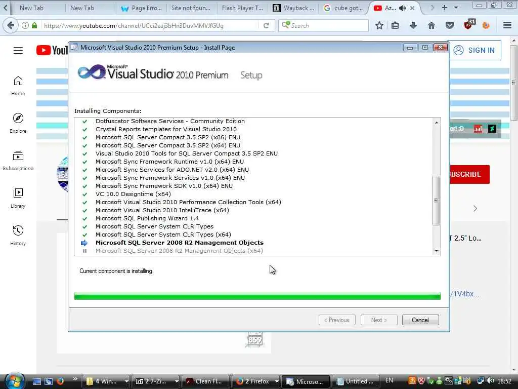Open uBlock extension icon with 31 badge
518x389 pixels.
tap(469, 24)
